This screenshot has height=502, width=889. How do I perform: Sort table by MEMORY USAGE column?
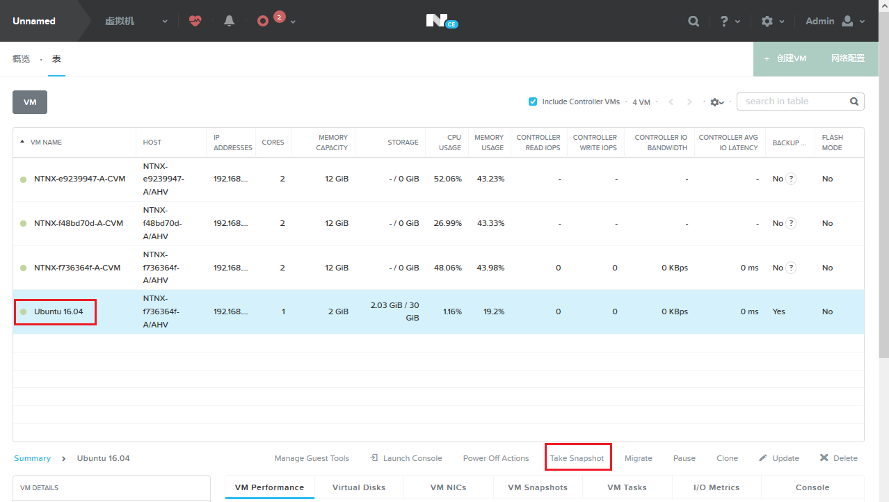pos(489,143)
